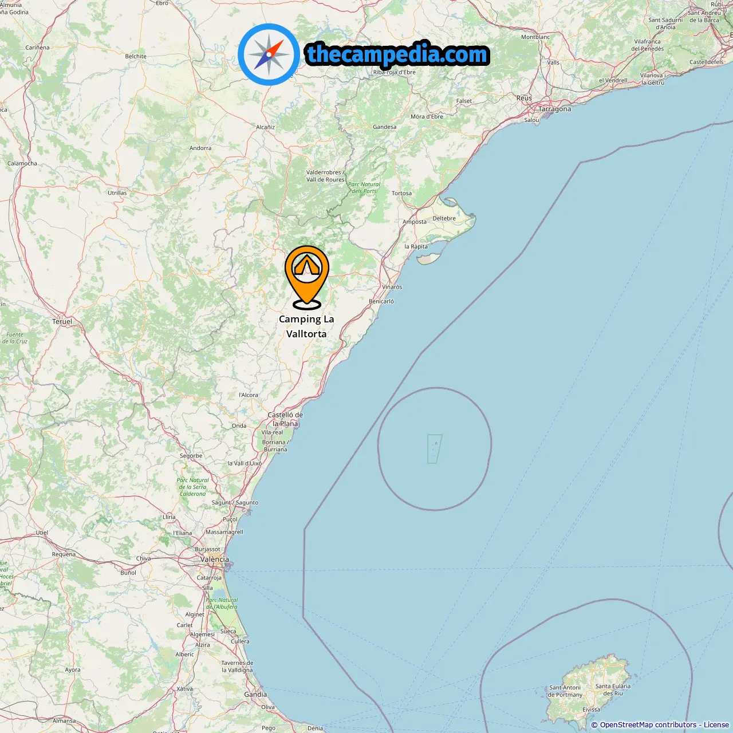Click the Castelló de la Plana label
The width and height of the screenshot is (733, 733).
tap(285, 419)
